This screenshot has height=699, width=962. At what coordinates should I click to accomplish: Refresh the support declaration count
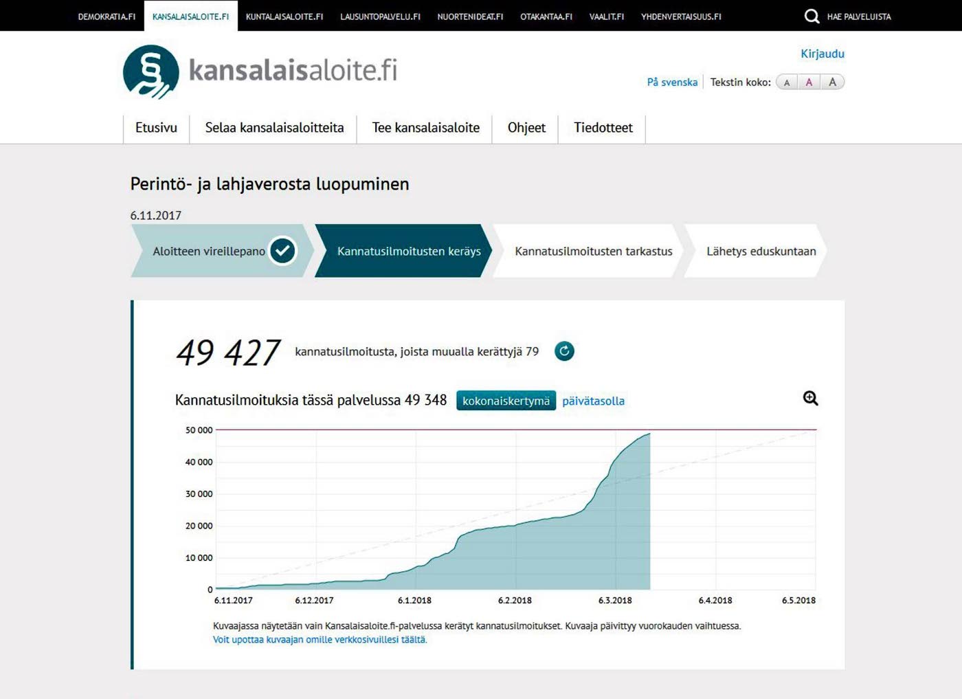pos(564,351)
